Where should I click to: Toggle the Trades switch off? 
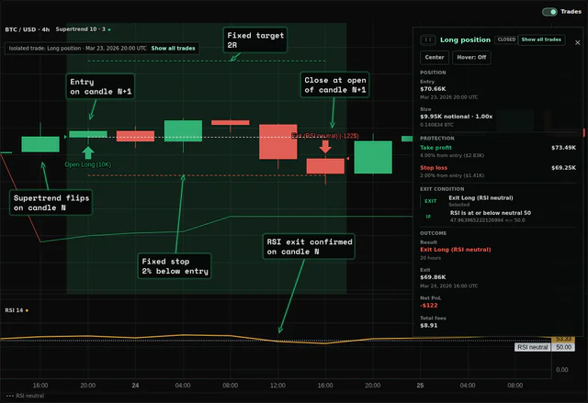[x=549, y=12]
